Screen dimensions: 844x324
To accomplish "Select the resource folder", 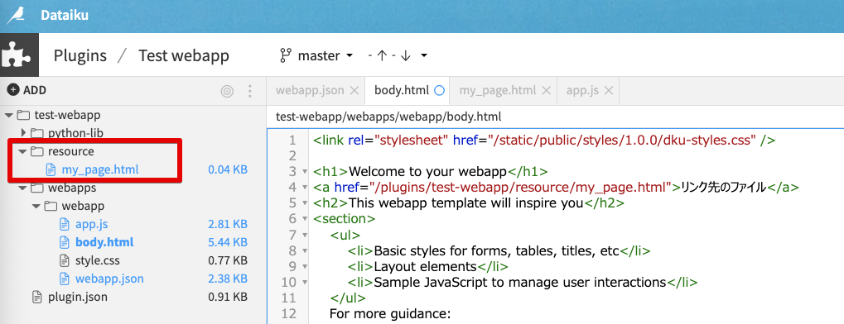I will (71, 151).
